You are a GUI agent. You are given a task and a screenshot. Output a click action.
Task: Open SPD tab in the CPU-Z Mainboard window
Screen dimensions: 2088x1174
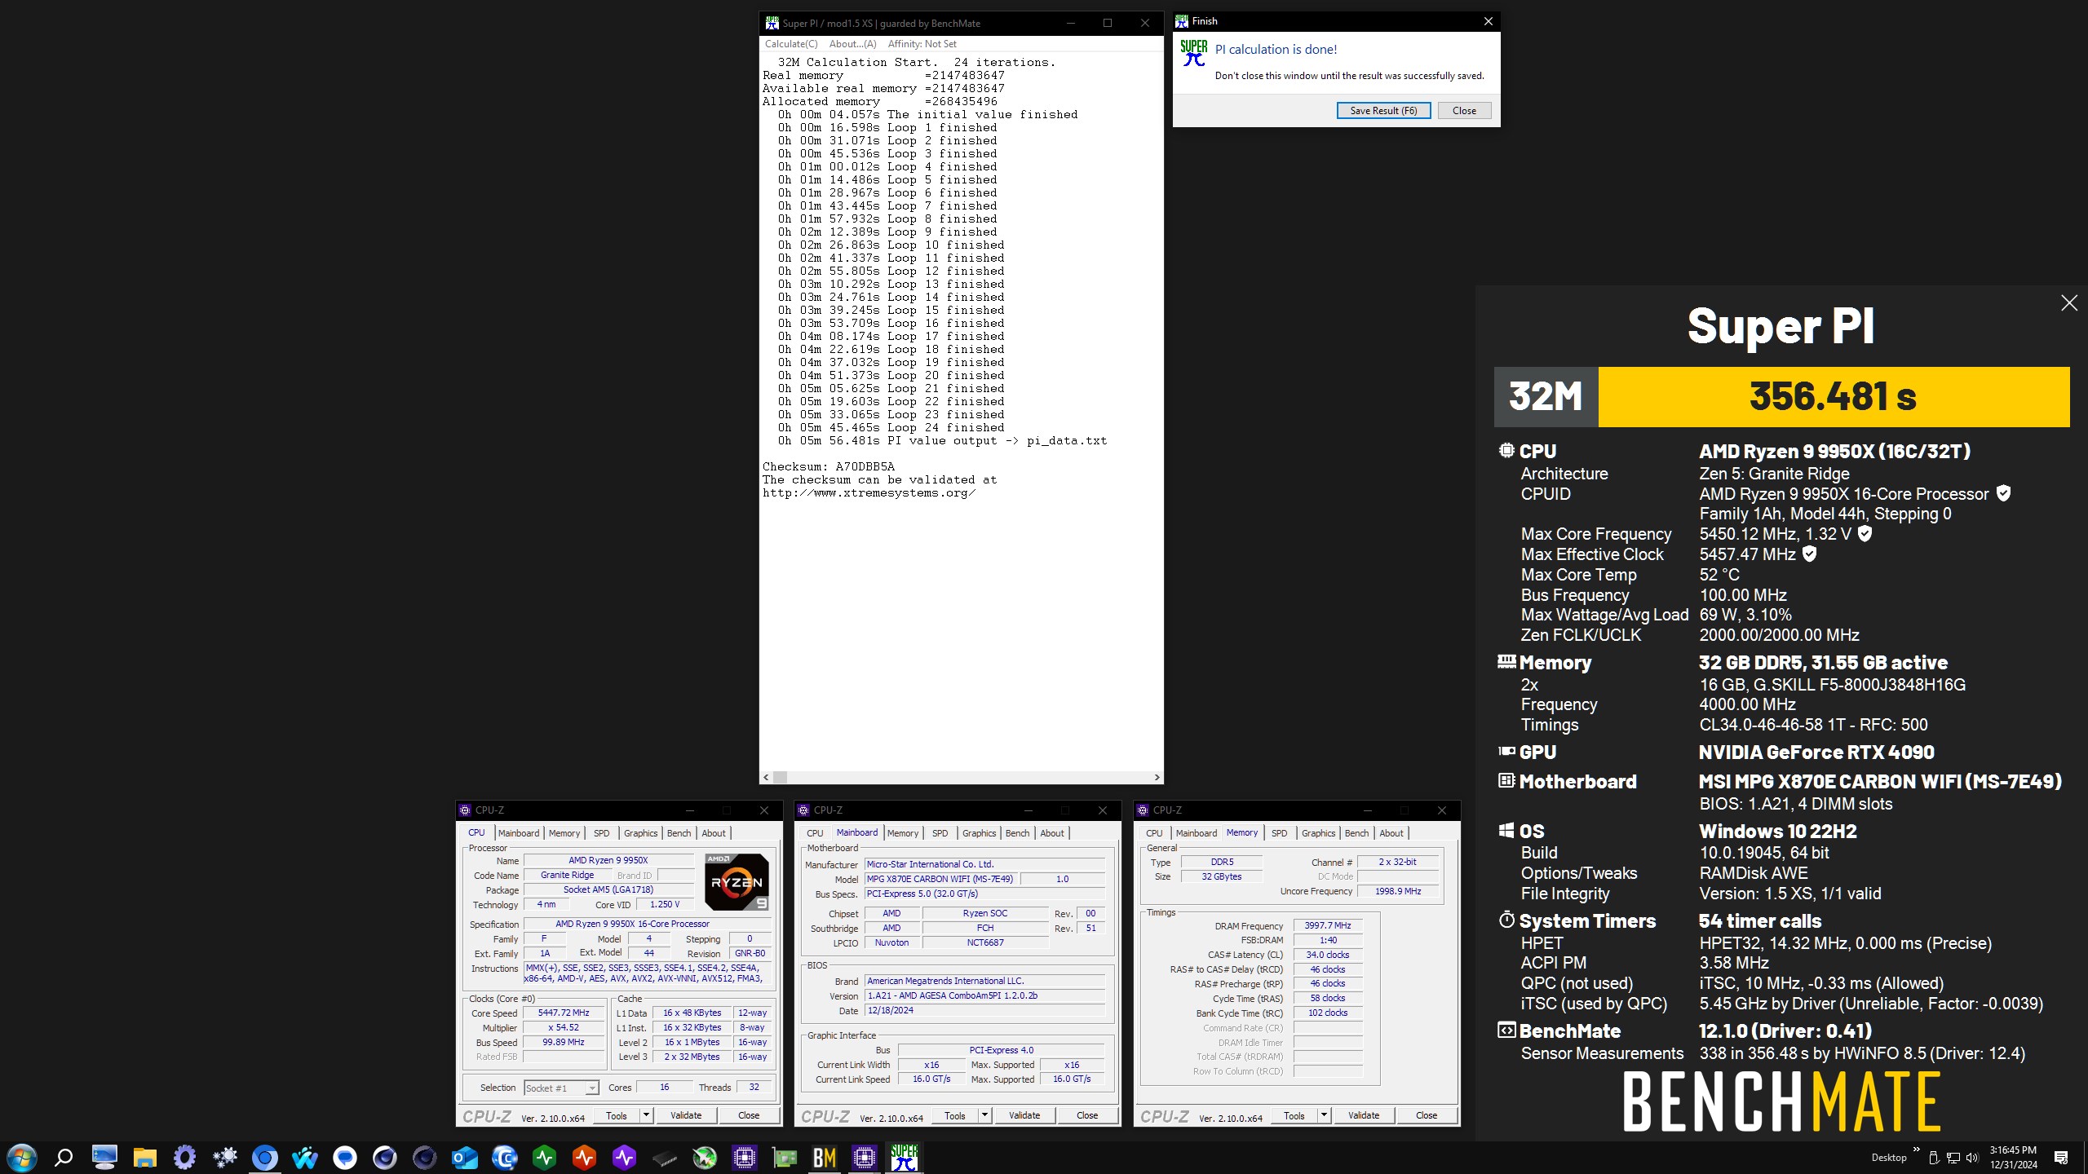click(x=940, y=833)
